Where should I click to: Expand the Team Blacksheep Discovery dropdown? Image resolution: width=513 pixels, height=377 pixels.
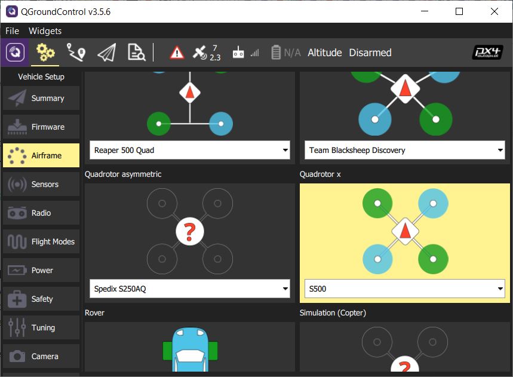(405, 150)
